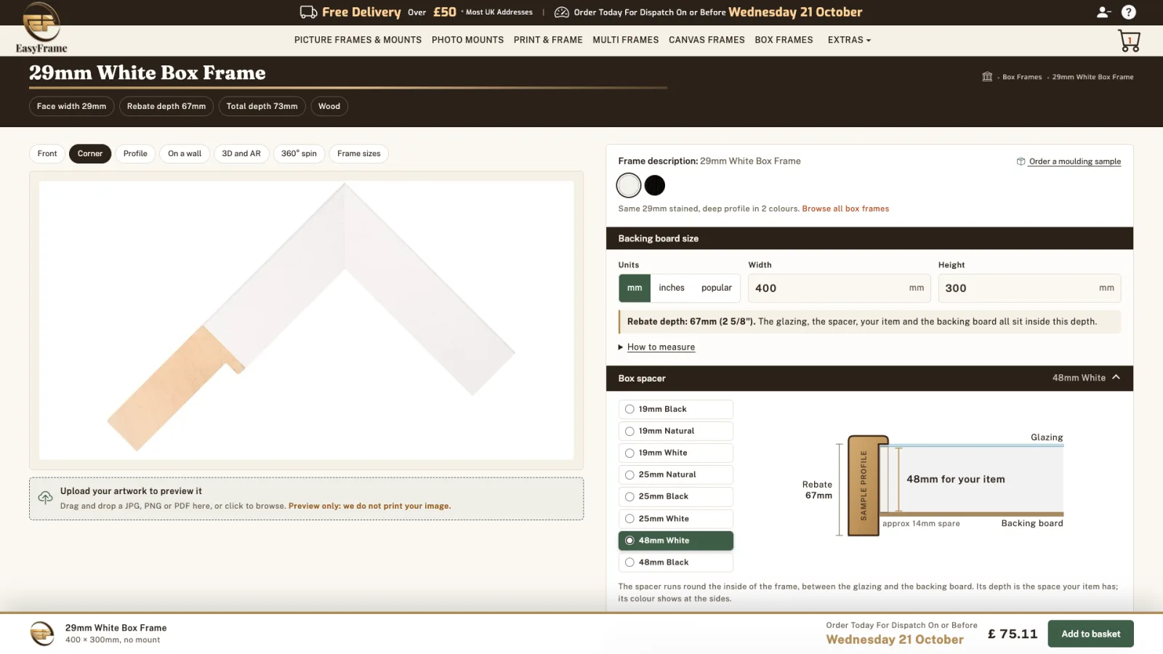Screen dimensions: 1163x654
Task: Click the upload artwork drop zone
Action: click(306, 498)
